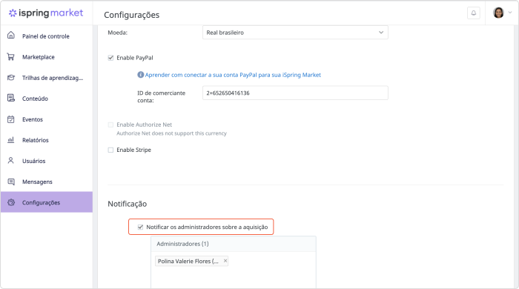Image resolution: width=519 pixels, height=289 pixels.
Task: Navigate to Conteúdo
Action: pyautogui.click(x=46, y=99)
